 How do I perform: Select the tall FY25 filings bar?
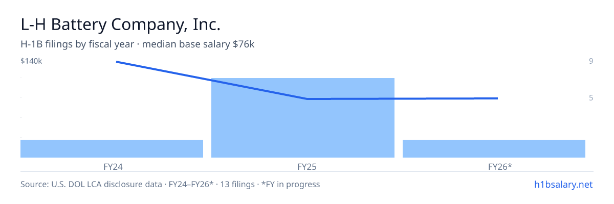pos(303,118)
